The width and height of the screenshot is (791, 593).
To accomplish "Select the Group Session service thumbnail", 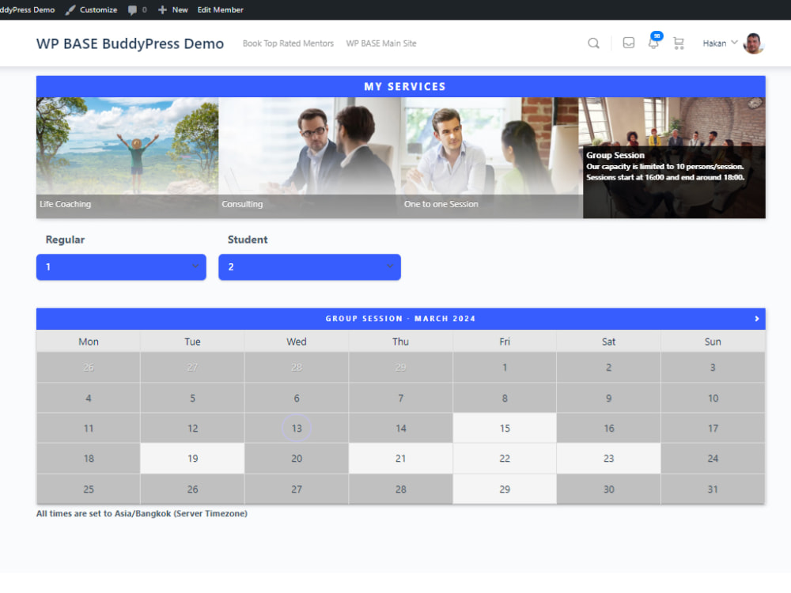I will pos(674,157).
